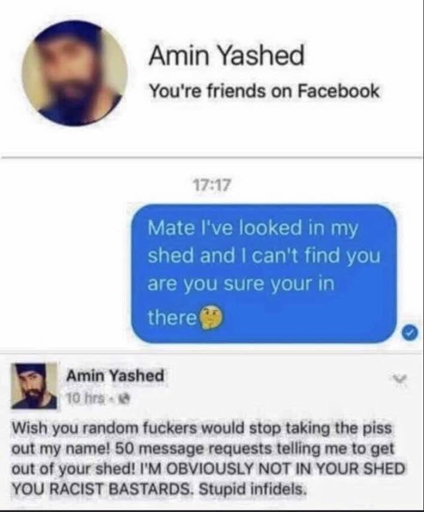Click the word 'there' before the emoji
424x512 pixels.
coord(172,317)
